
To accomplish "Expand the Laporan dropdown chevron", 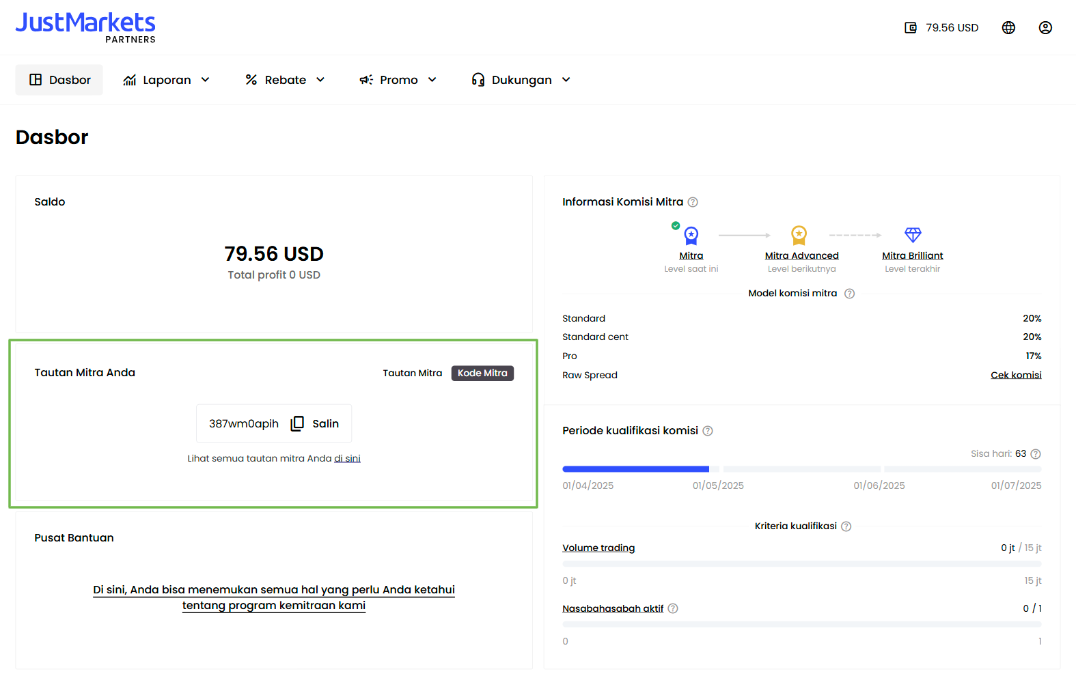I will 205,80.
